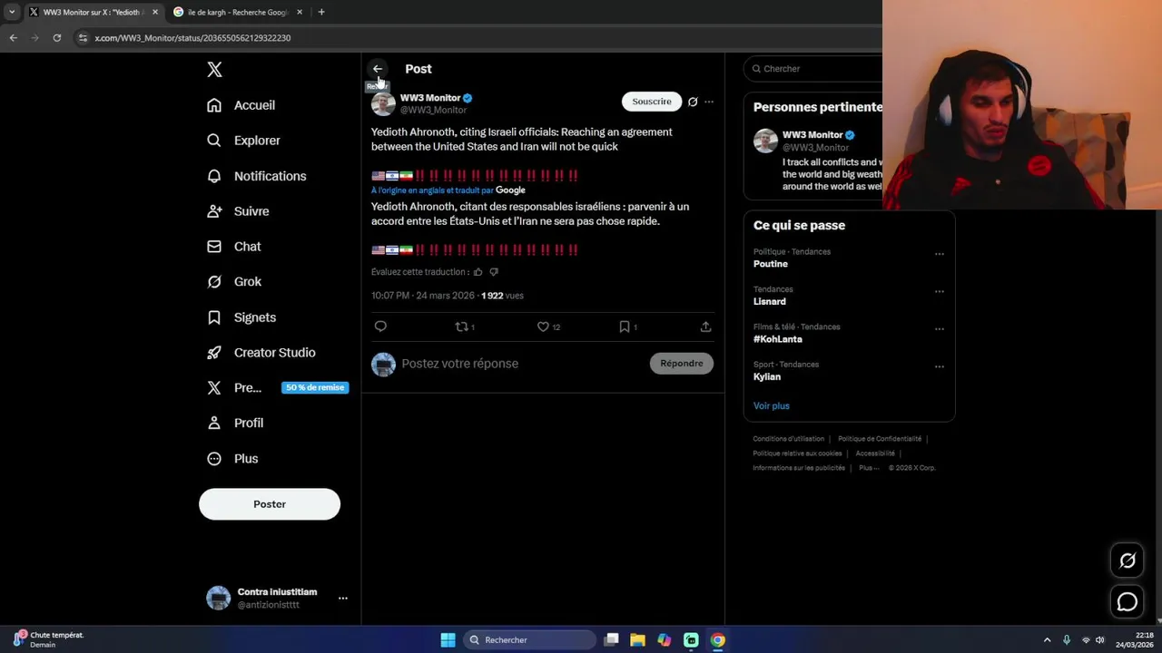1162x653 pixels.
Task: Close the ile de kargh tab
Action: click(x=300, y=12)
